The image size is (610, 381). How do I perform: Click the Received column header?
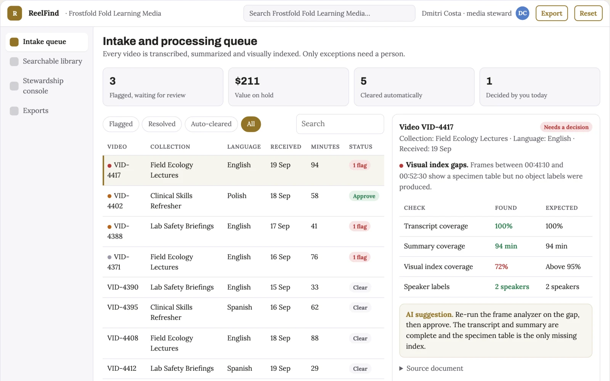(286, 147)
